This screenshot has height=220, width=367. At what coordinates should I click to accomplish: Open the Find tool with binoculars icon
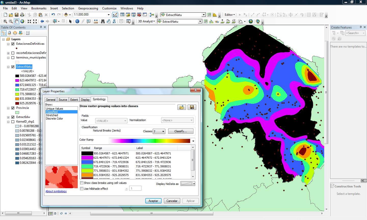pyautogui.click(x=103, y=21)
